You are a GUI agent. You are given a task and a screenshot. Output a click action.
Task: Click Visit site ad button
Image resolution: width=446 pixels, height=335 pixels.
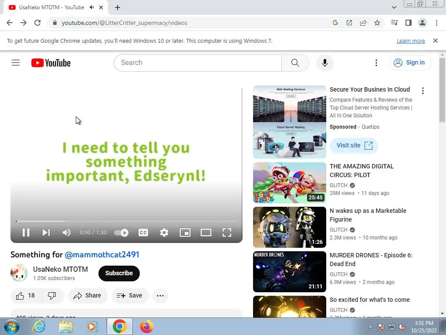tap(354, 146)
